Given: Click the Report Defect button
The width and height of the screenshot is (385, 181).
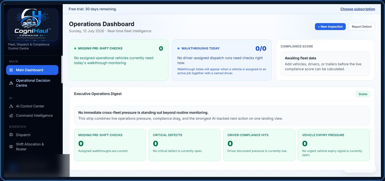Looking at the screenshot, I should coord(362,26).
